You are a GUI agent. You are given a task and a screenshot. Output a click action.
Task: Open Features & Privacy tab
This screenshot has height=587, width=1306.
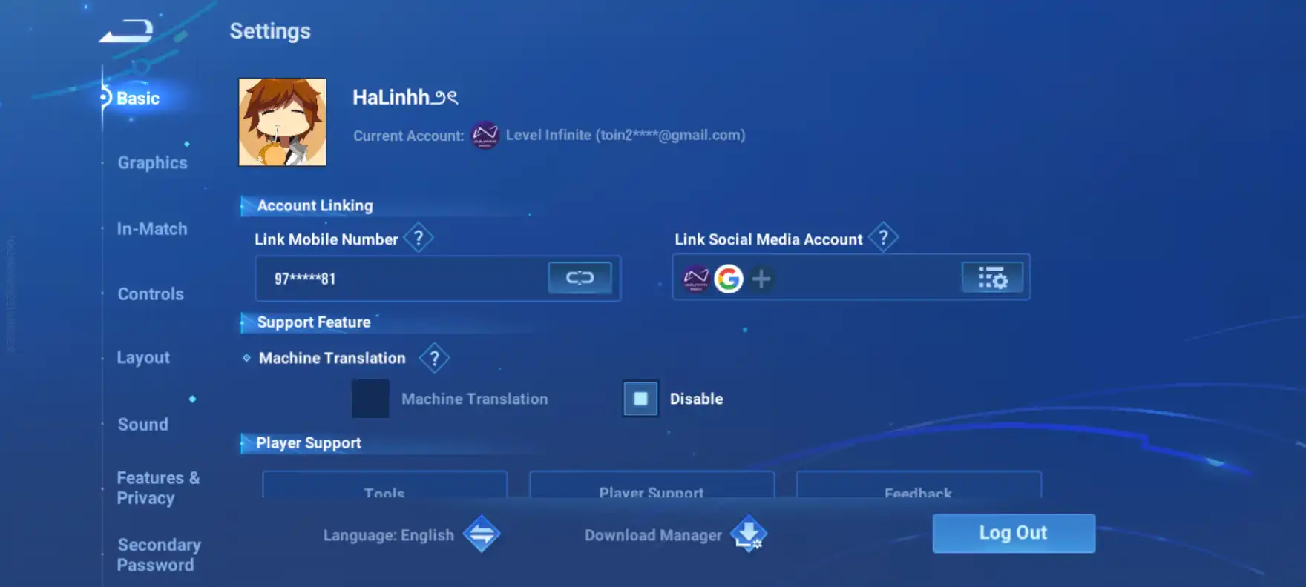point(158,488)
